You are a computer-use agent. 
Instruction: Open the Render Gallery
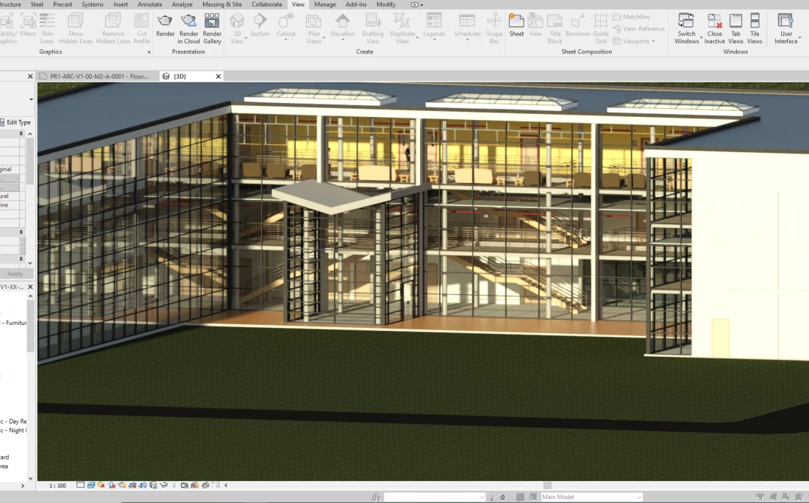coord(212,27)
